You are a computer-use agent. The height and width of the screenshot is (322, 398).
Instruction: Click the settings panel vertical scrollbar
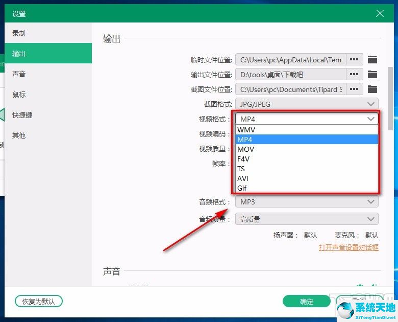tap(390, 99)
